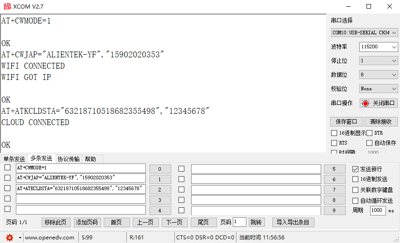Enable the 自动循环发送 checkbox
This screenshot has width=400, height=243.
(356, 201)
